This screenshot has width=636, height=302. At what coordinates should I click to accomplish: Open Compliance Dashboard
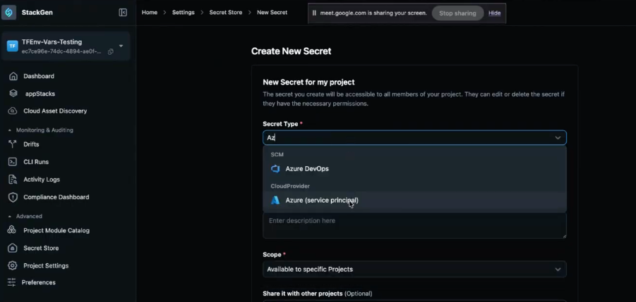point(56,197)
